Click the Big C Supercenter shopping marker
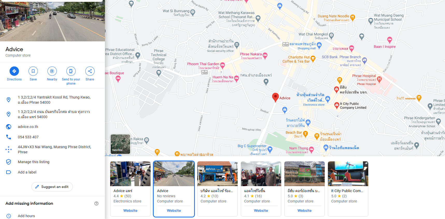 [270, 149]
